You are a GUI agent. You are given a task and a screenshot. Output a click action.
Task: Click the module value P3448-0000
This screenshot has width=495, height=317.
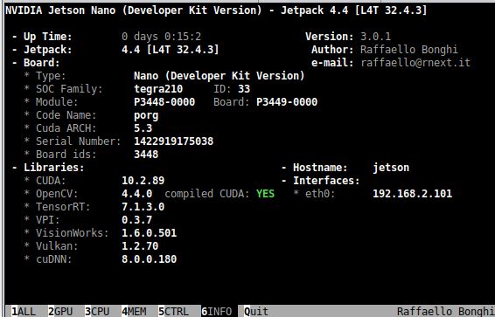[164, 102]
